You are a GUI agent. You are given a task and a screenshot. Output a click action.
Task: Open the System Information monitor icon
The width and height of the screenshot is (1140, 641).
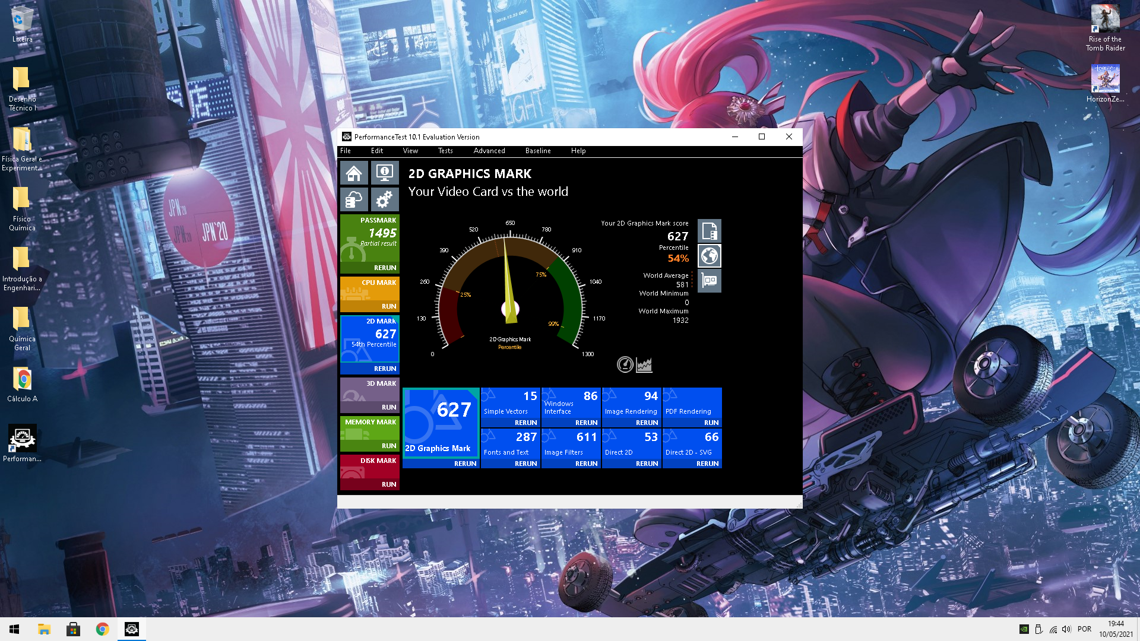tap(385, 173)
